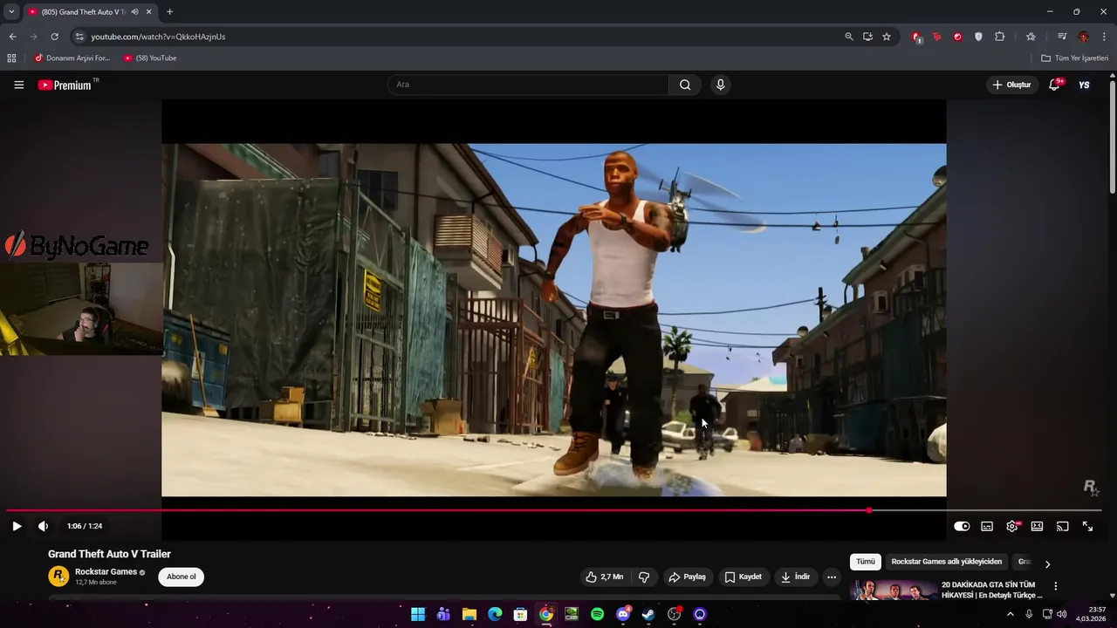Open options menu for recommended video

pos(1055,586)
